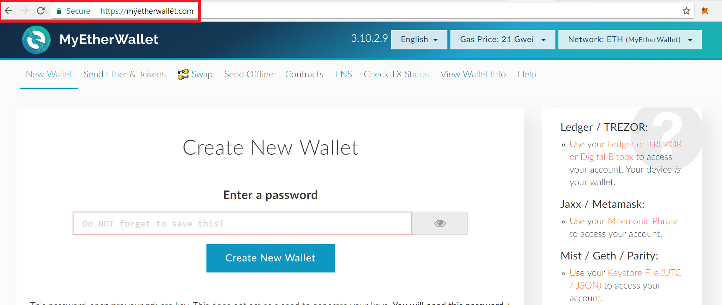Expand the English language dropdown
This screenshot has height=305, width=722.
click(x=419, y=39)
